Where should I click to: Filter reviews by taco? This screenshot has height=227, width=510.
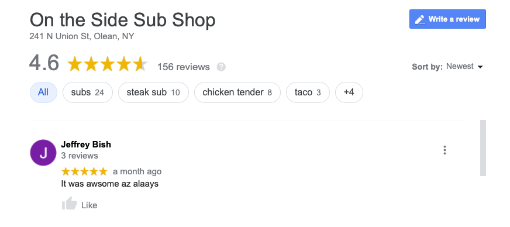pyautogui.click(x=308, y=92)
